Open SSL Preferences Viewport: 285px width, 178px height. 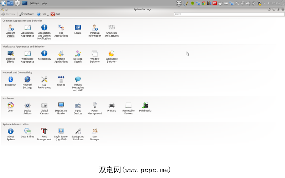(44, 83)
